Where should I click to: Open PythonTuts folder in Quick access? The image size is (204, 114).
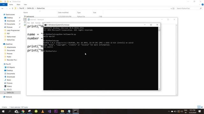(11, 40)
